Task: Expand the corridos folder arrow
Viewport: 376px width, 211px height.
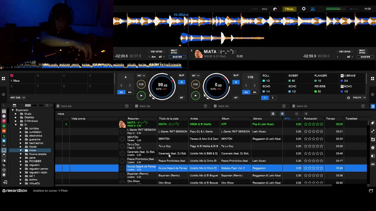Action: click(x=21, y=128)
